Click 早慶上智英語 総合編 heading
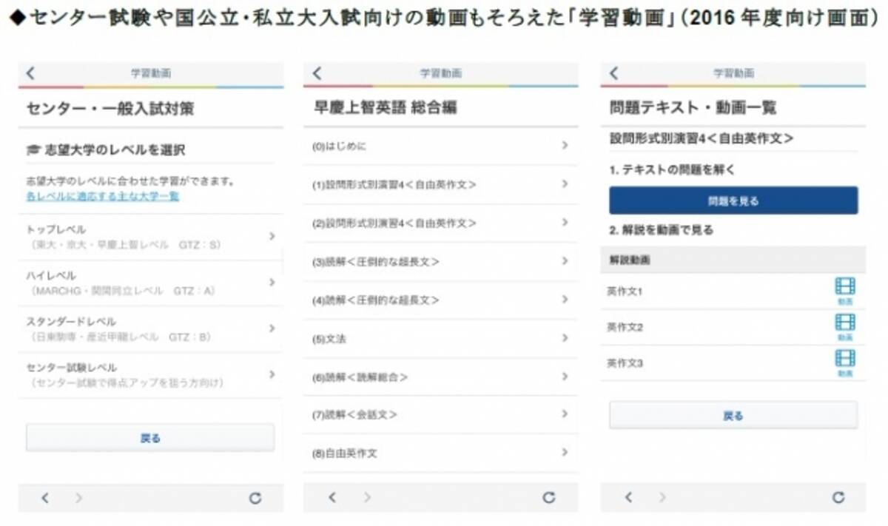The width and height of the screenshot is (888, 526). (x=385, y=108)
